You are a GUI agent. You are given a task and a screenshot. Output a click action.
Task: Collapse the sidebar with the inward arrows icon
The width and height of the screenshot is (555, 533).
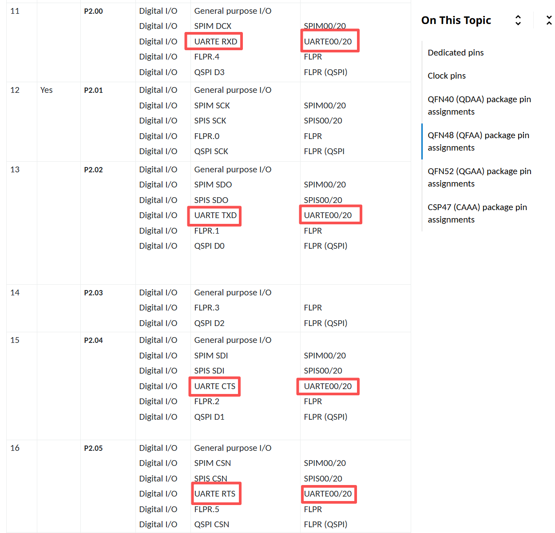tap(549, 20)
